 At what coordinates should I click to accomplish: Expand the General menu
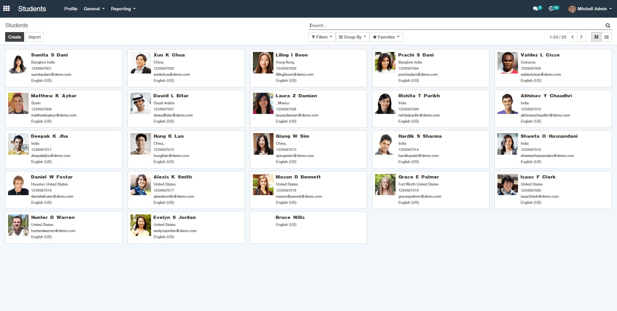tap(94, 9)
